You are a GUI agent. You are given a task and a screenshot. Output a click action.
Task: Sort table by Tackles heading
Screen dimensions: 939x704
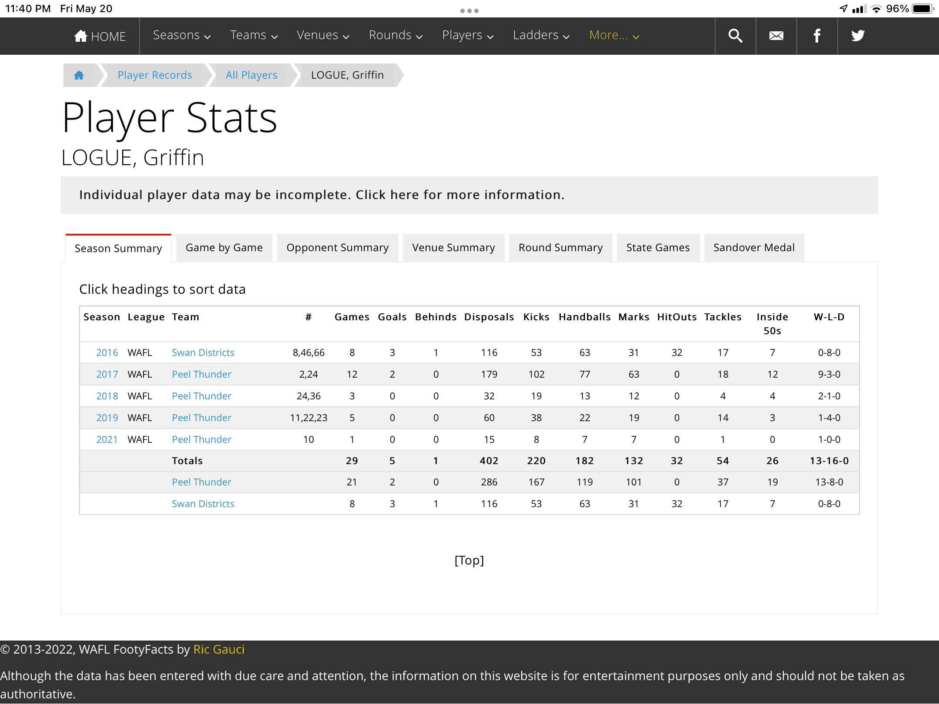pyautogui.click(x=723, y=317)
